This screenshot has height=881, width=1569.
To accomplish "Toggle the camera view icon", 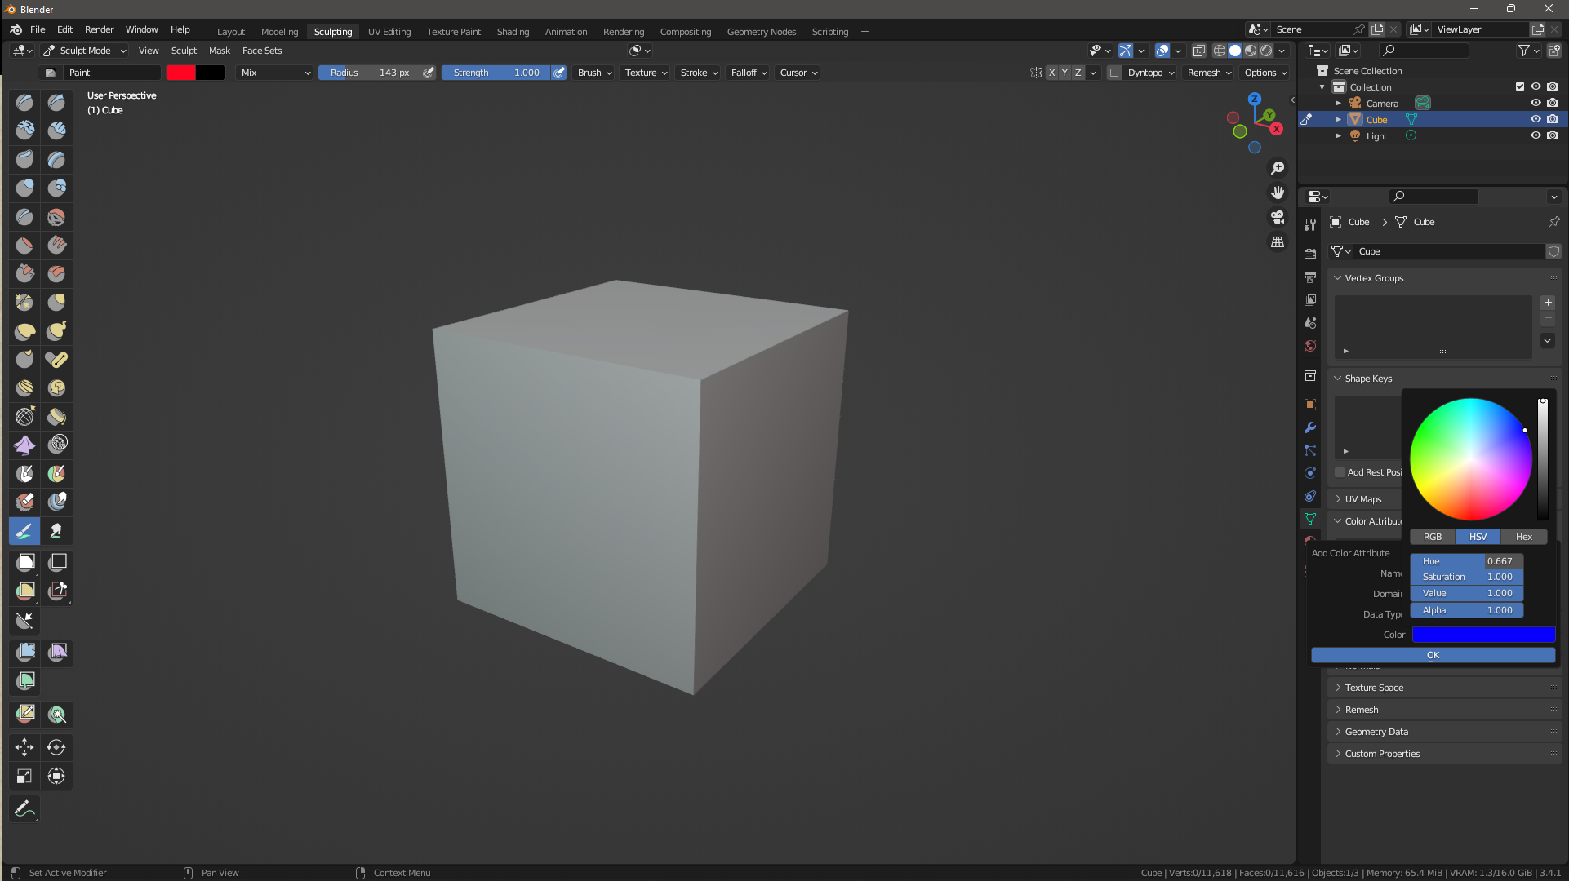I will click(1278, 217).
